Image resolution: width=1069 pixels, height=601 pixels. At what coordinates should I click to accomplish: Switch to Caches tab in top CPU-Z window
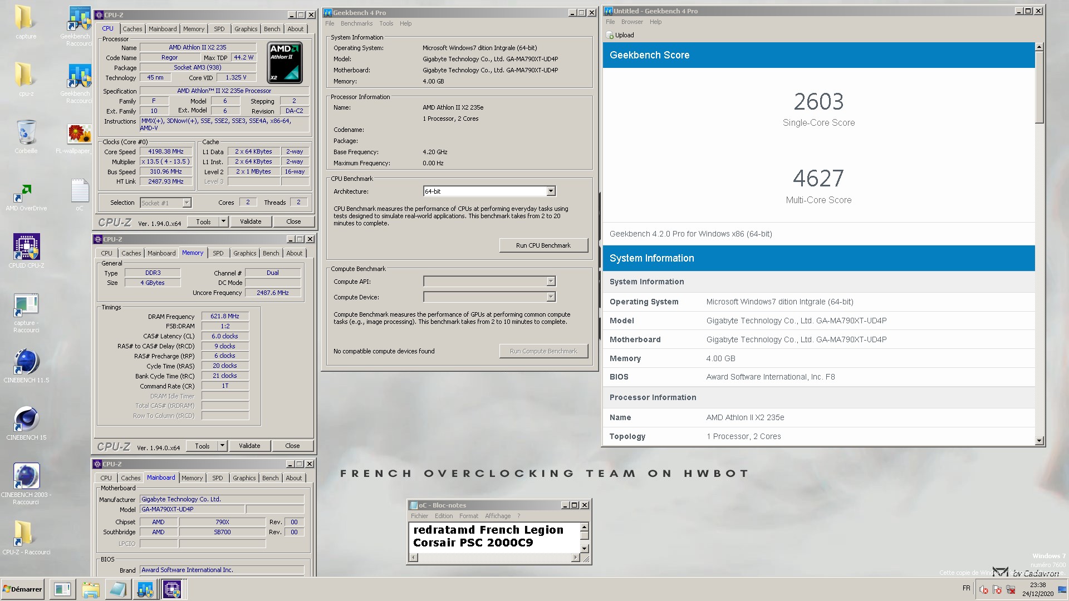133,29
